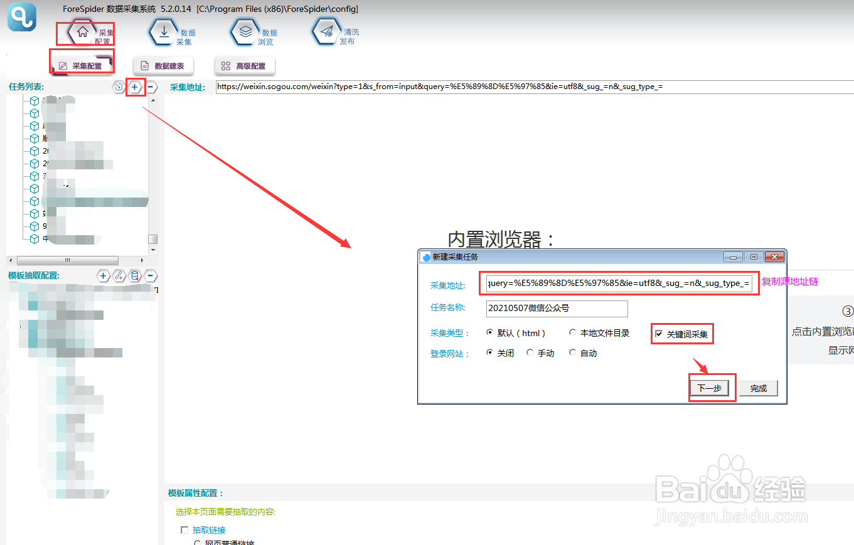Open the database icon in 模板抽取配置
Viewport: 854px width, 545px height.
click(x=134, y=275)
